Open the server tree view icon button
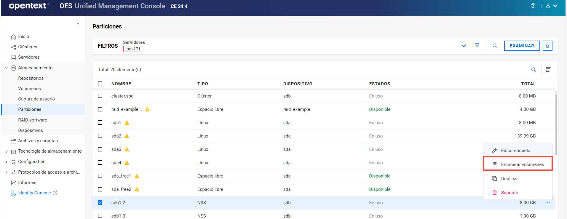The width and height of the screenshot is (567, 219). (547, 46)
